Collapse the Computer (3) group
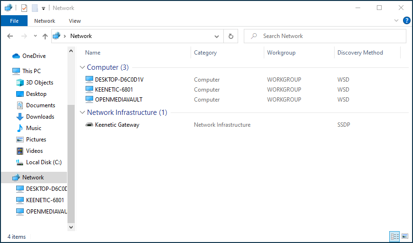Screen dimensions: 413x243 [x=82, y=67]
